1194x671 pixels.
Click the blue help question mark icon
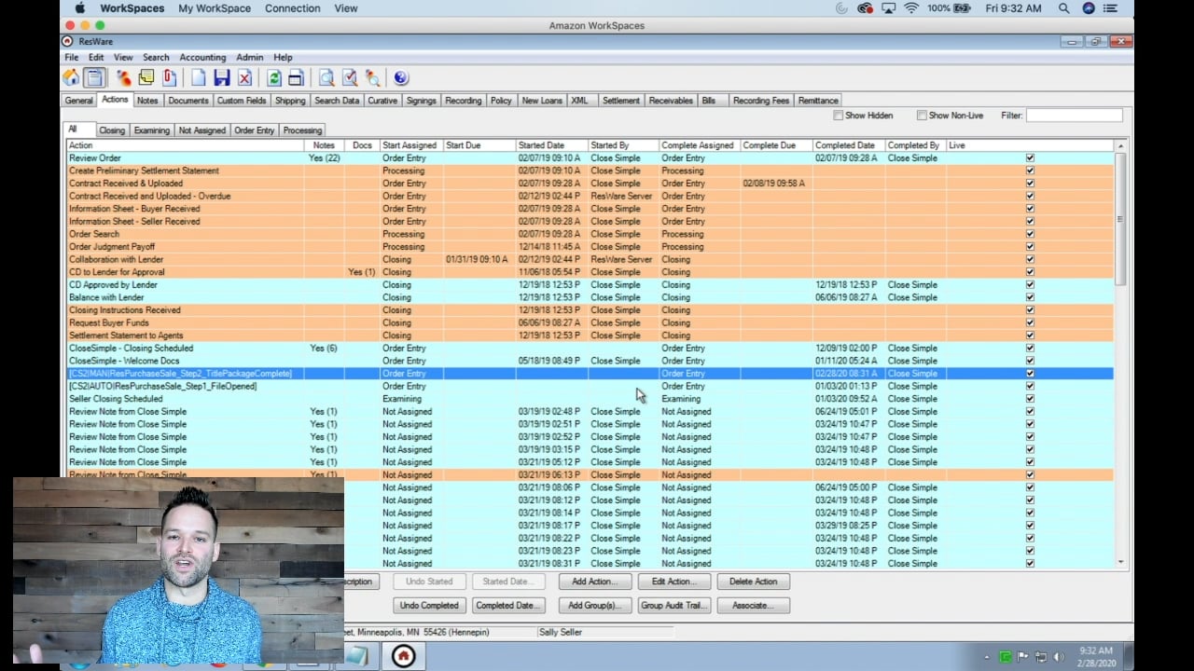click(x=401, y=78)
